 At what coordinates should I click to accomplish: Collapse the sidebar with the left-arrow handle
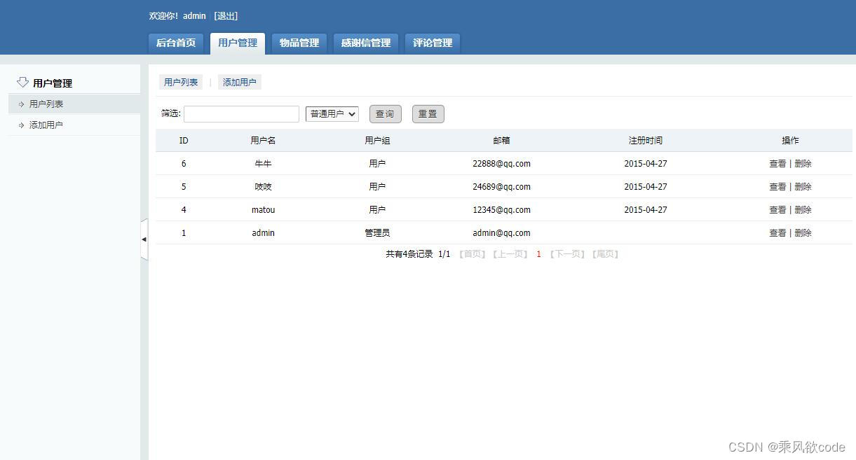click(144, 239)
